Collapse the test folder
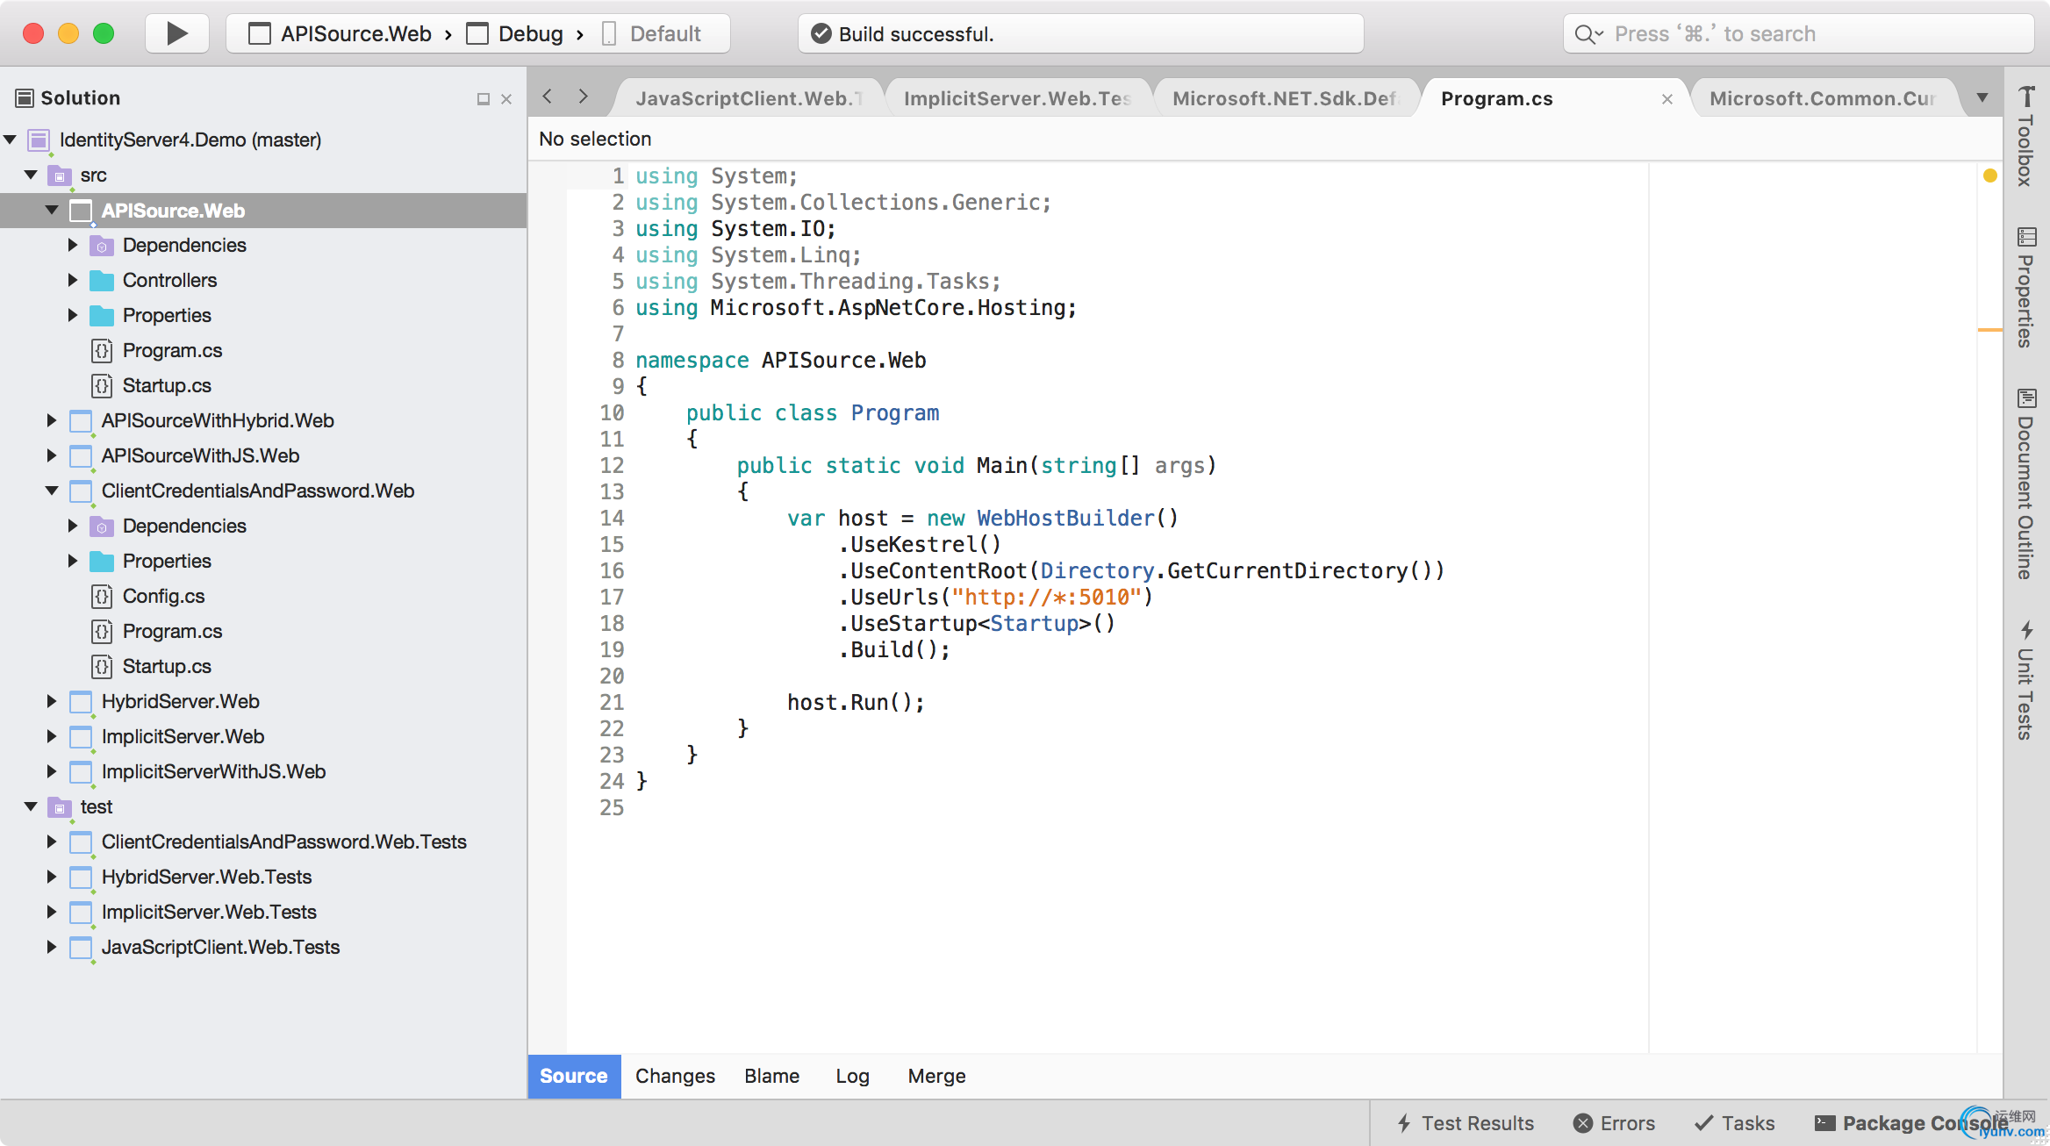This screenshot has height=1146, width=2050. [31, 806]
